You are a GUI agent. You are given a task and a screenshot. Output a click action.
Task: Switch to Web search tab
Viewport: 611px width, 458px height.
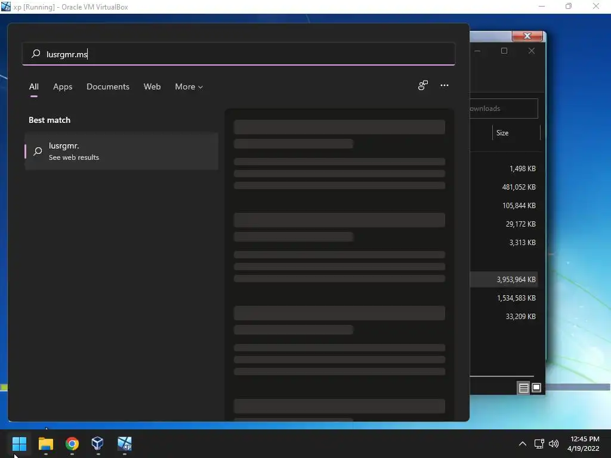point(152,87)
